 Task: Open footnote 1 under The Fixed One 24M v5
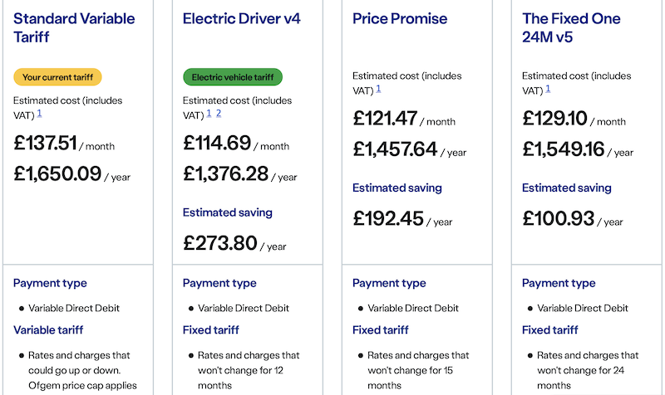pyautogui.click(x=548, y=89)
